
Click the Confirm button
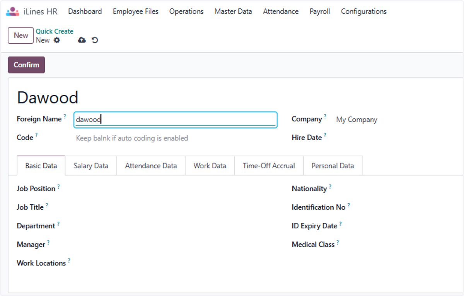tap(26, 65)
